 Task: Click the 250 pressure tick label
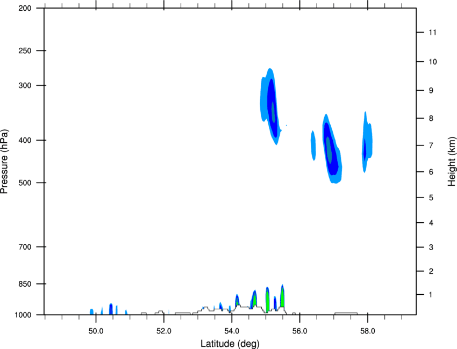click(25, 50)
